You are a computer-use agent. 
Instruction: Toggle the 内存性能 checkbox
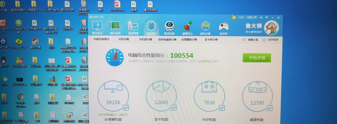pos(222,108)
